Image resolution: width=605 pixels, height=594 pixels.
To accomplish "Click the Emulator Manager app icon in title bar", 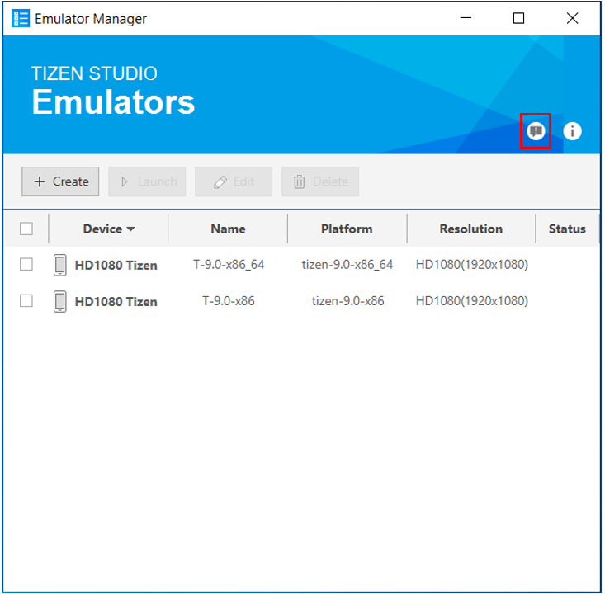I will pyautogui.click(x=21, y=18).
